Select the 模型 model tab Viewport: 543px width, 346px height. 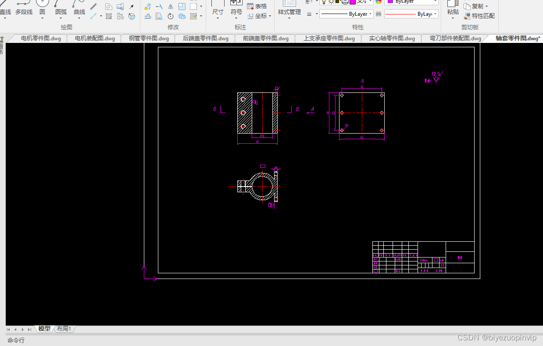[x=44, y=329]
